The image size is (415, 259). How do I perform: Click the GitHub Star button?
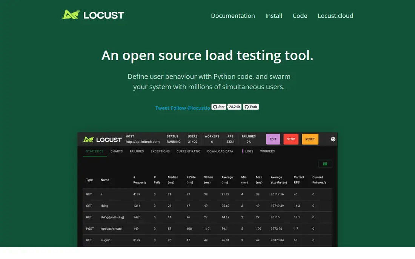tap(219, 107)
